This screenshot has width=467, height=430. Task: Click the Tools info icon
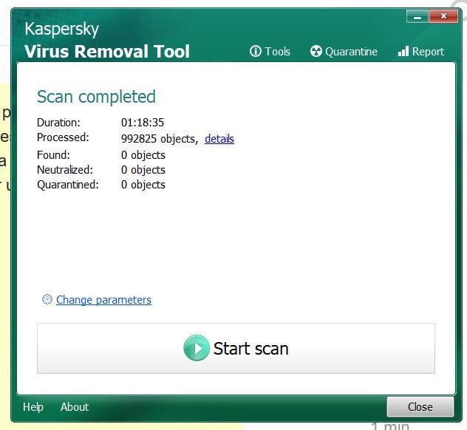[x=256, y=52]
